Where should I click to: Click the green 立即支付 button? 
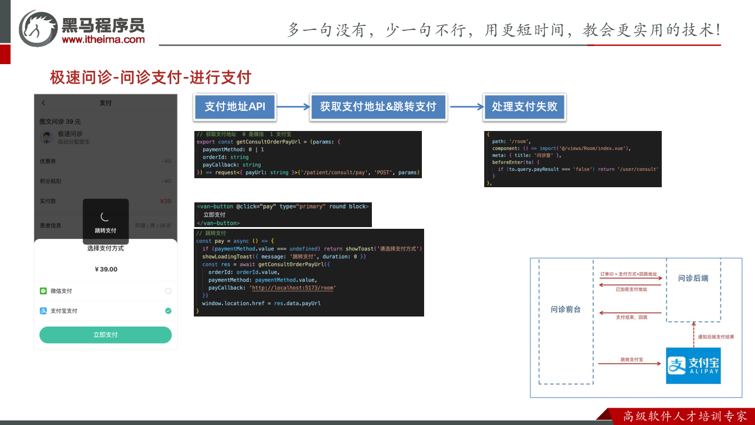[106, 335]
